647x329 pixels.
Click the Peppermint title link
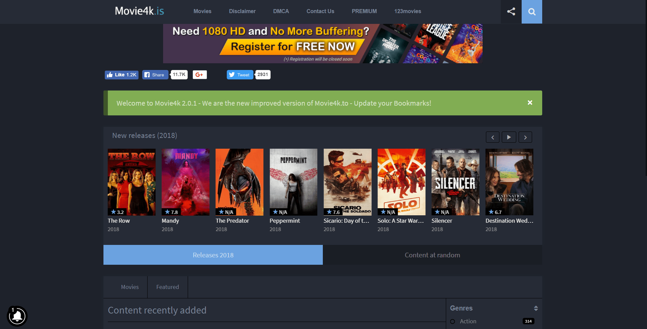pyautogui.click(x=285, y=221)
